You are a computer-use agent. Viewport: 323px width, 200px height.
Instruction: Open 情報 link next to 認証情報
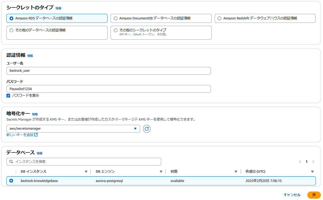[30, 56]
